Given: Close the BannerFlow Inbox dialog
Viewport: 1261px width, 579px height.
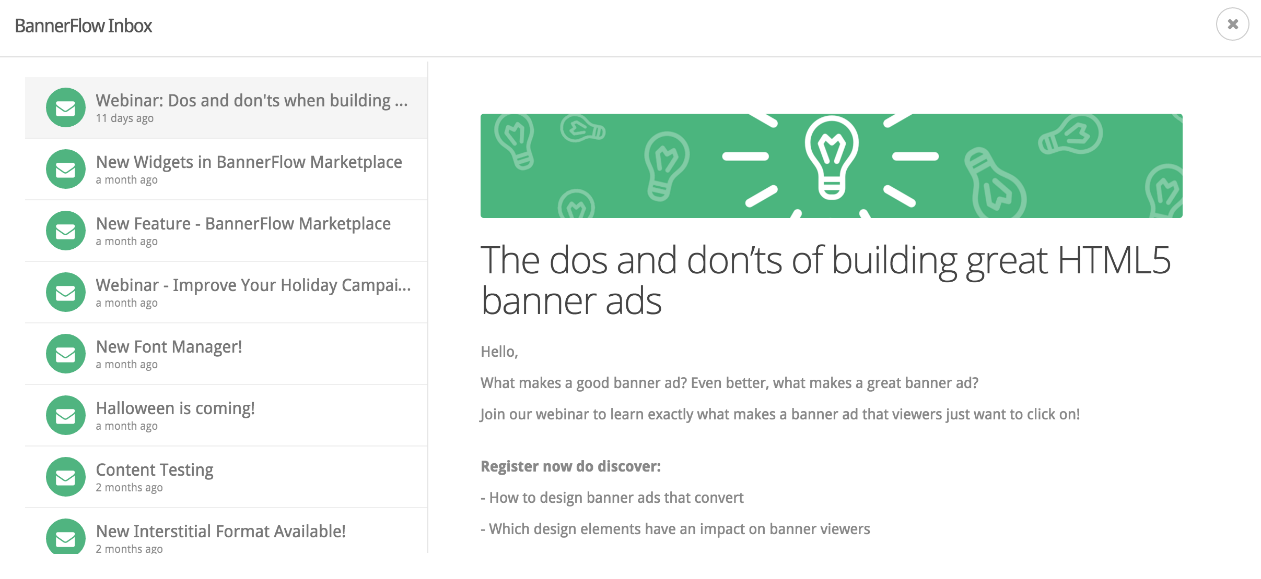Looking at the screenshot, I should click(1232, 24).
